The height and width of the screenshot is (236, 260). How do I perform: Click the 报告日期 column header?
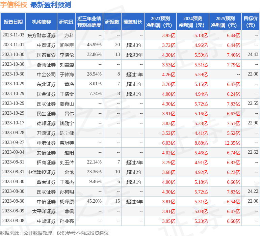(13, 22)
